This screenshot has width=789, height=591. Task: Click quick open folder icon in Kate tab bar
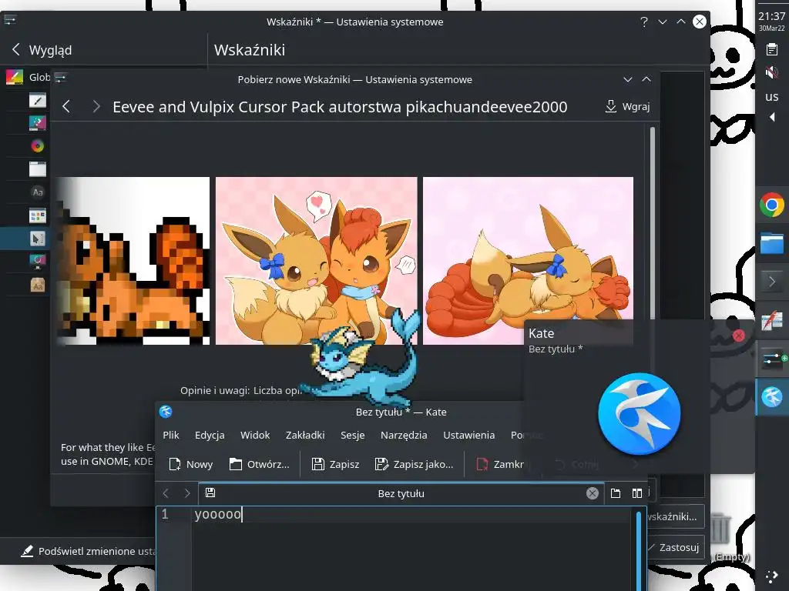pos(616,493)
